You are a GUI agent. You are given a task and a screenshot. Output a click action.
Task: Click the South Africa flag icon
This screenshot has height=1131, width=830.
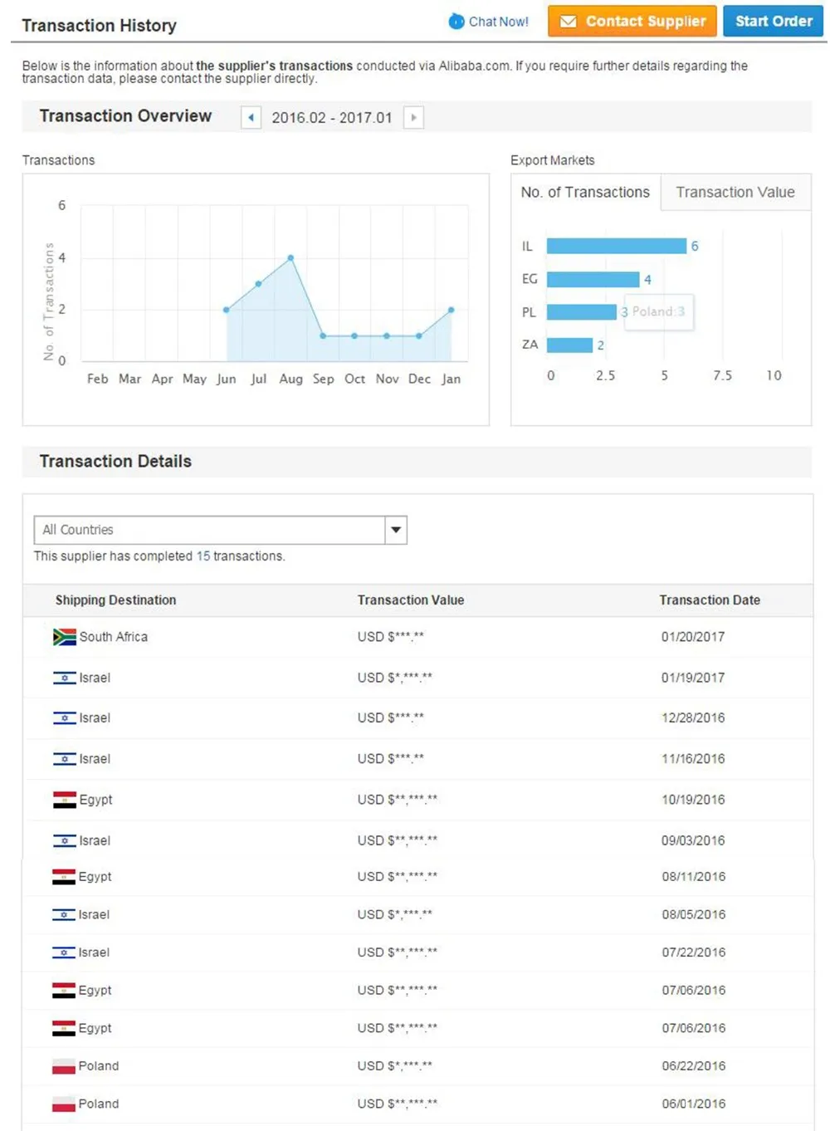pyautogui.click(x=64, y=637)
